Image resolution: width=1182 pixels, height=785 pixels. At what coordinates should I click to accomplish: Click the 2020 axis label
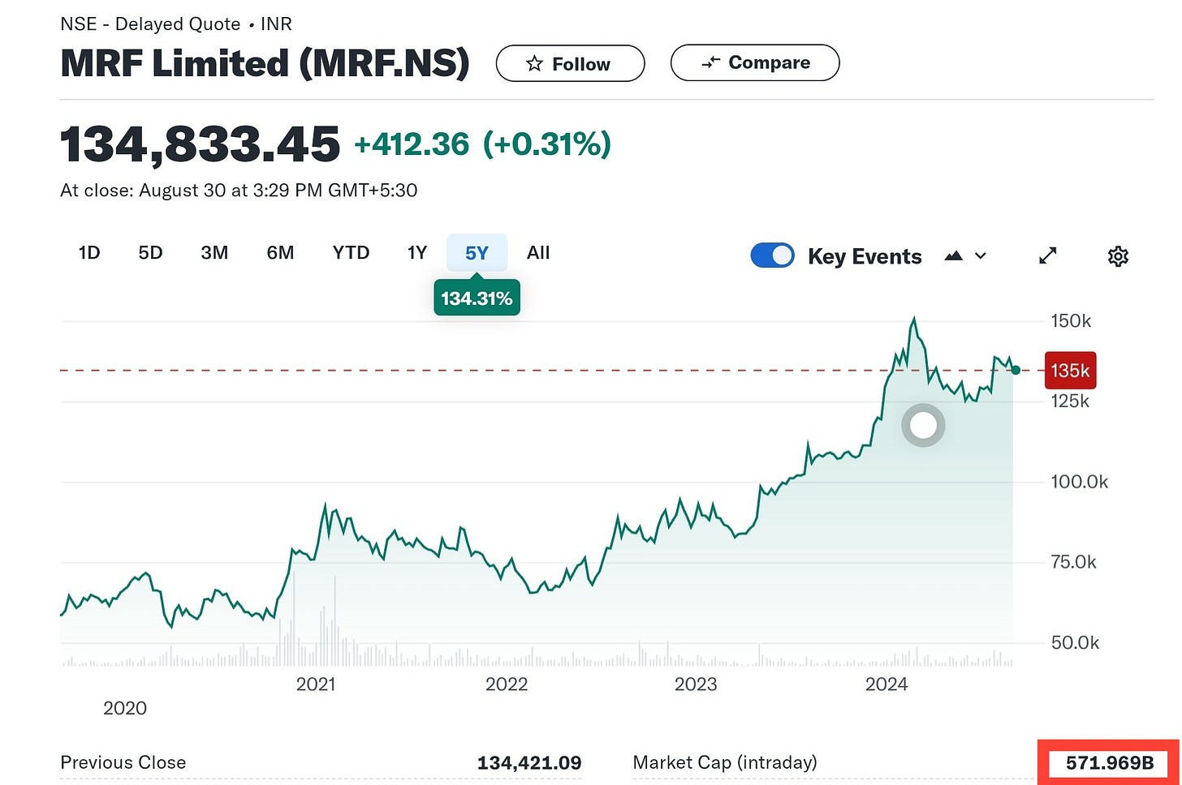[x=125, y=709]
